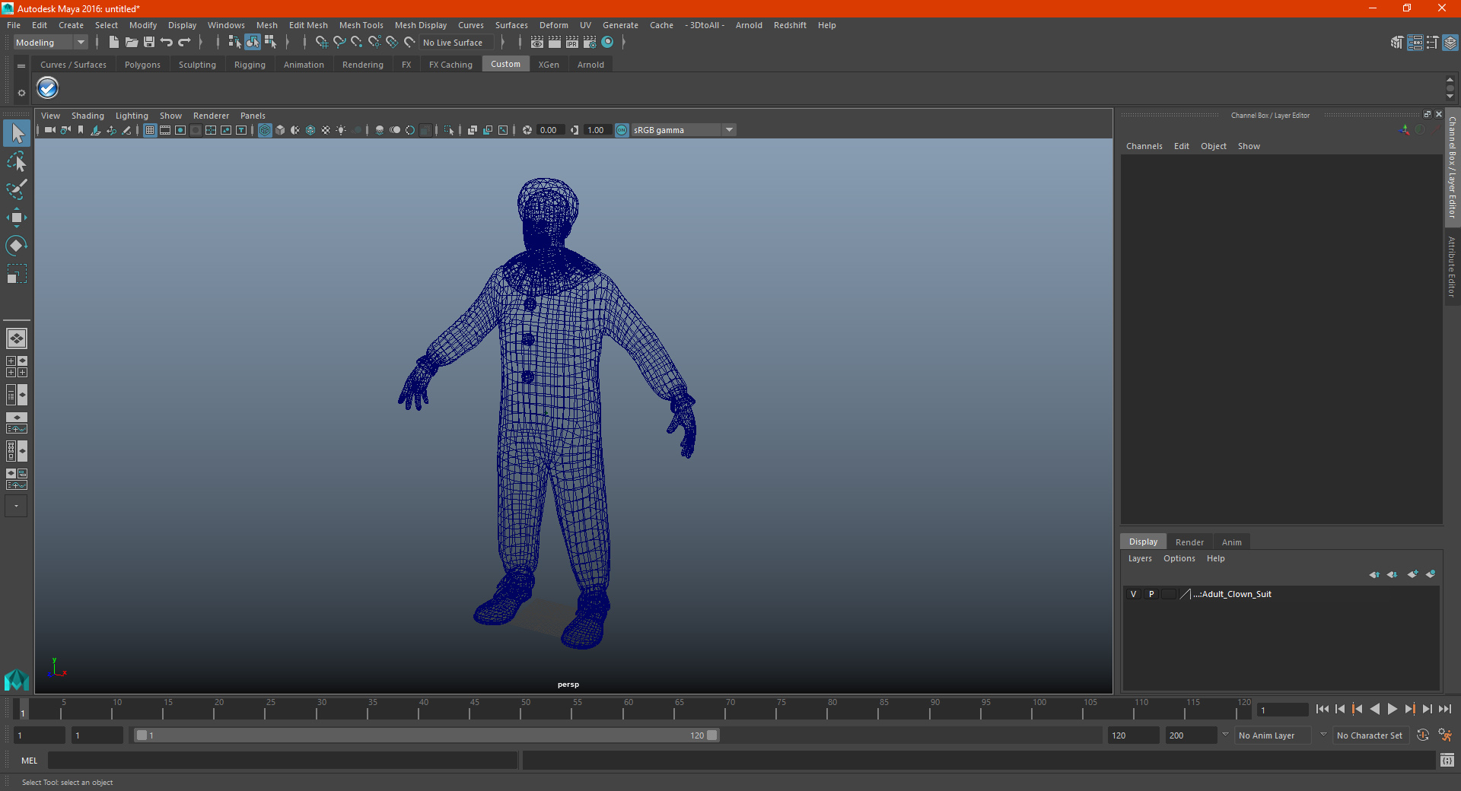Click the MEL command input field
1461x791 pixels.
[x=282, y=761]
